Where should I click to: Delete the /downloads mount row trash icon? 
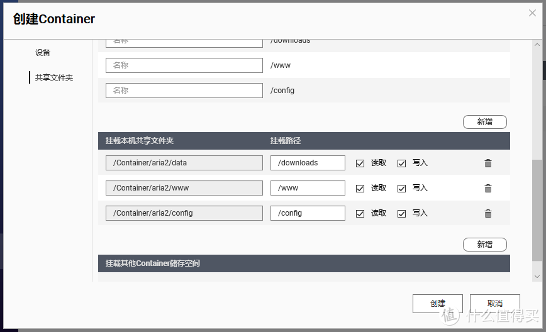pos(487,163)
